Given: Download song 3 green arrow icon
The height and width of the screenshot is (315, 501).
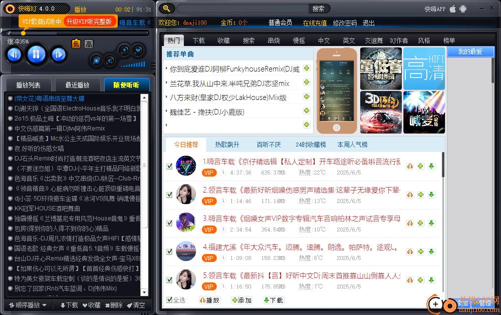Looking at the screenshot, I should pyautogui.click(x=431, y=223).
